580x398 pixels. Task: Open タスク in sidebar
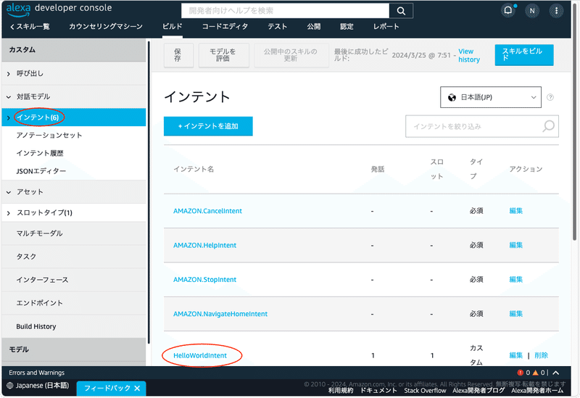pos(26,257)
